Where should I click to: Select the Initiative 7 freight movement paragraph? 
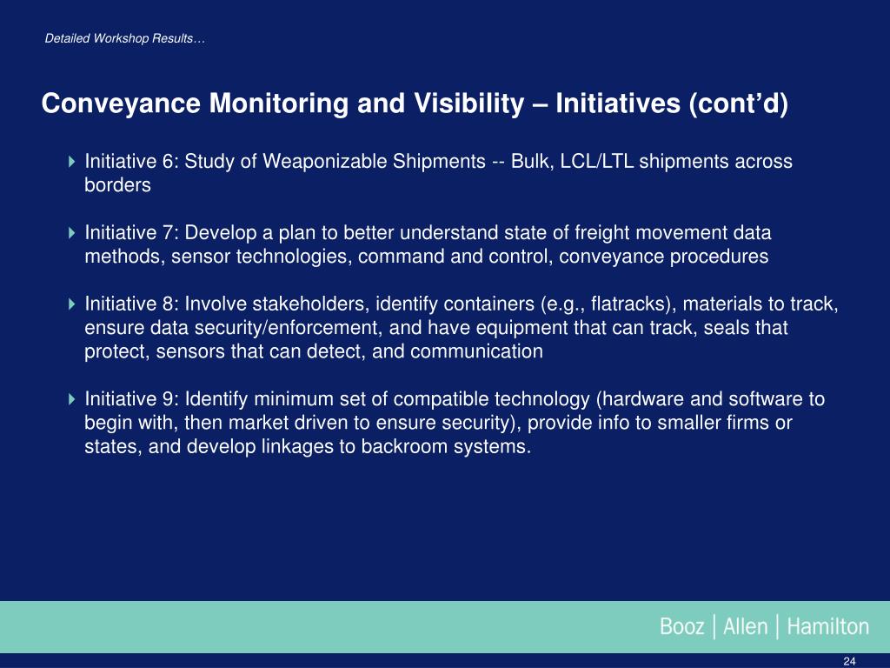coord(428,244)
